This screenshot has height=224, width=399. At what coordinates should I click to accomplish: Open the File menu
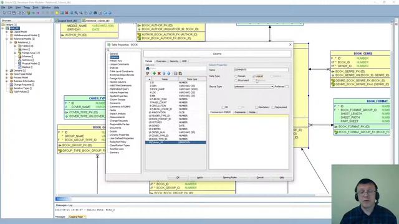(x=3, y=7)
